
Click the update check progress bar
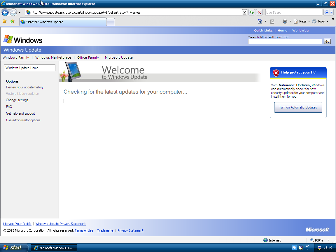point(107,101)
